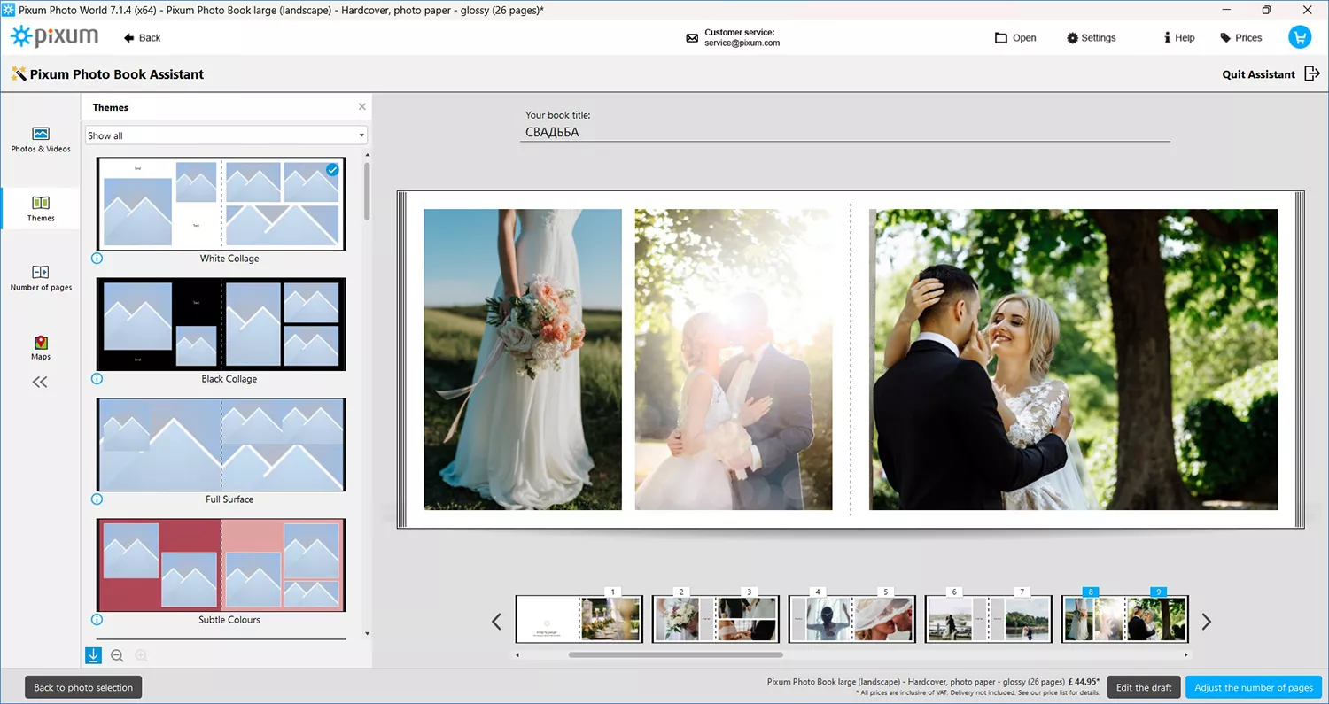Open the Number of pages panel
The image size is (1329, 704).
coord(41,277)
